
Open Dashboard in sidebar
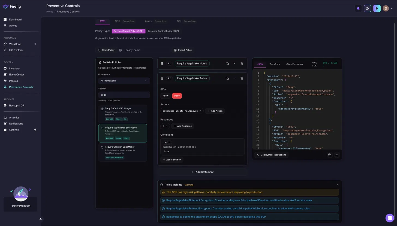coord(15,20)
